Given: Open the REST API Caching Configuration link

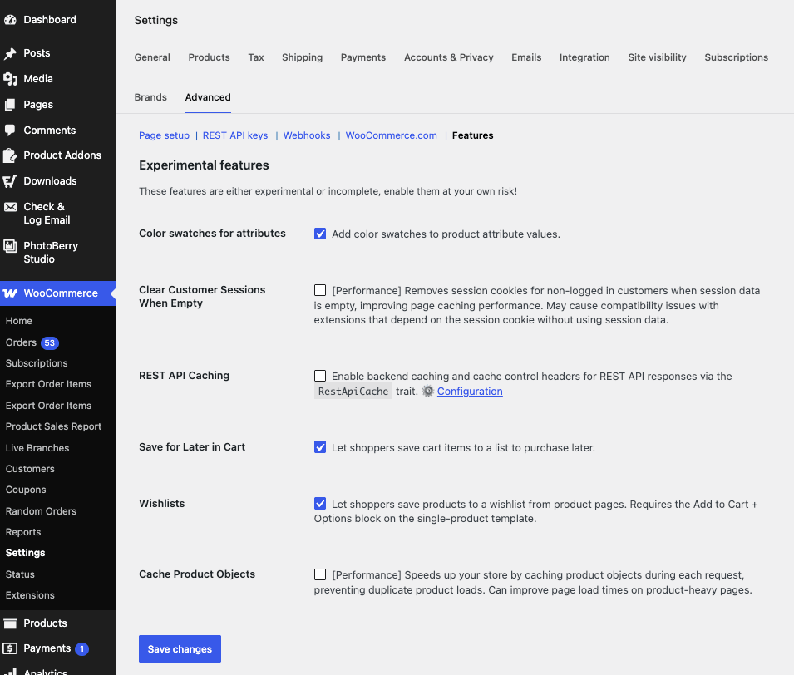Looking at the screenshot, I should [x=470, y=392].
